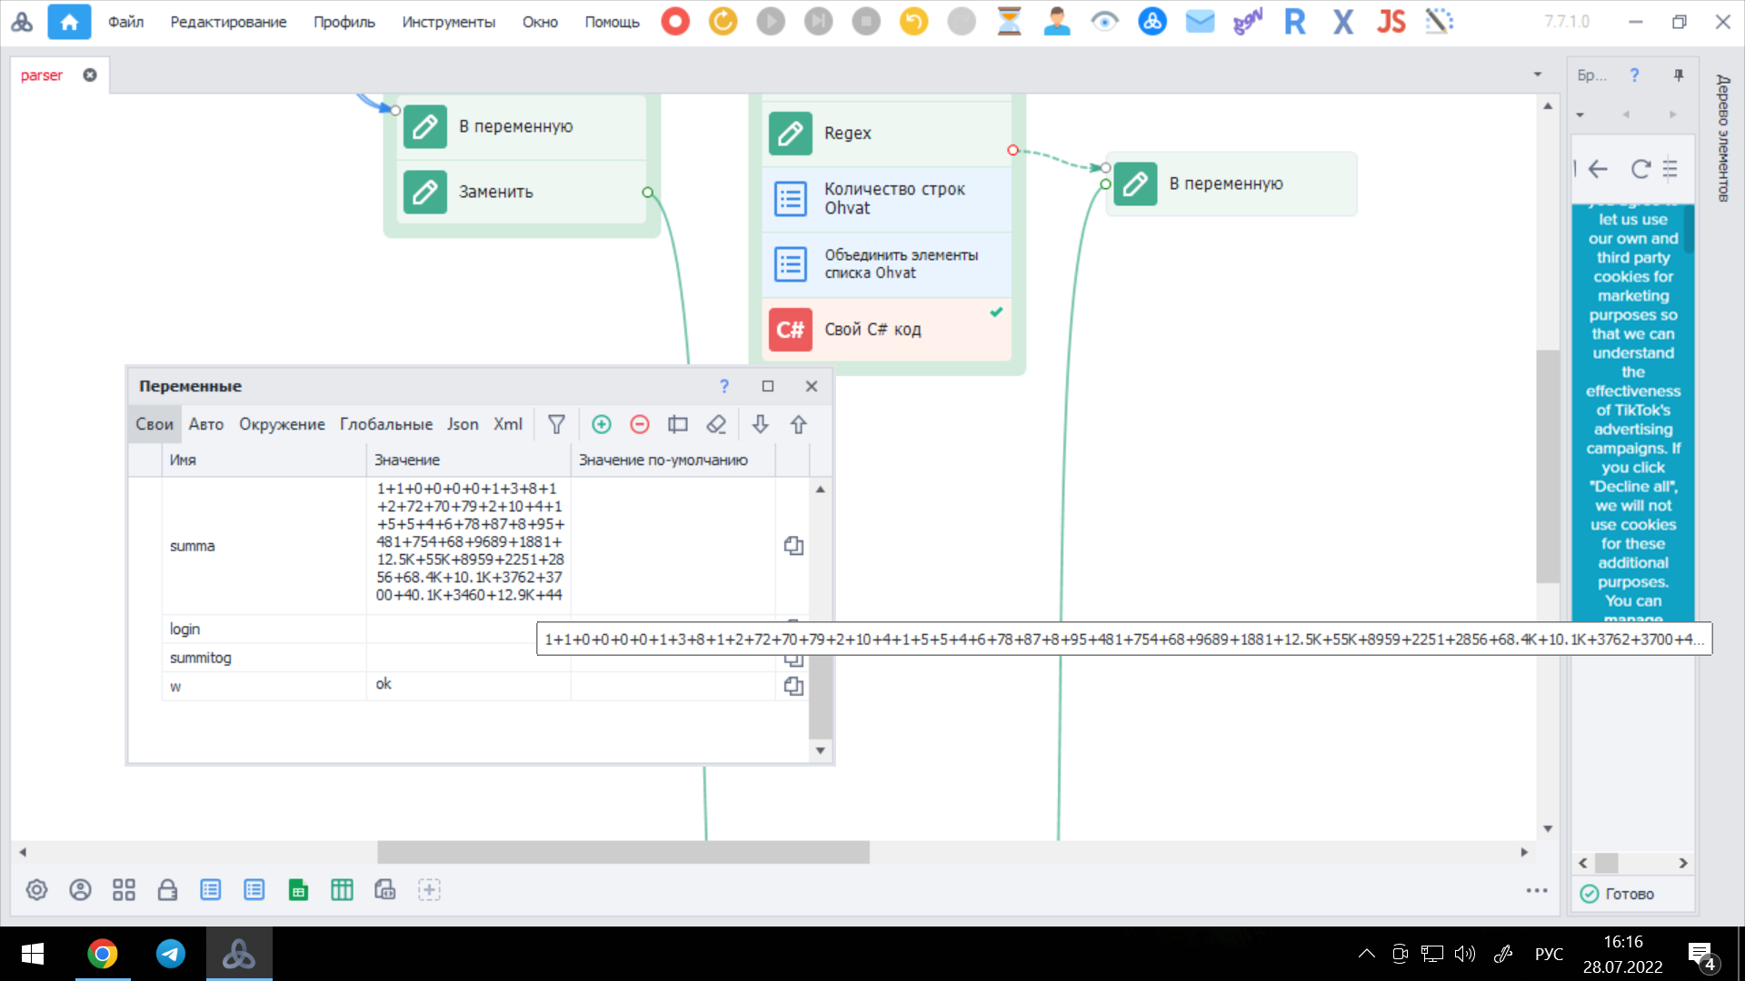Toggle the eye visibility icon in toolbar
Image resolution: width=1745 pixels, height=981 pixels.
coord(1104,21)
